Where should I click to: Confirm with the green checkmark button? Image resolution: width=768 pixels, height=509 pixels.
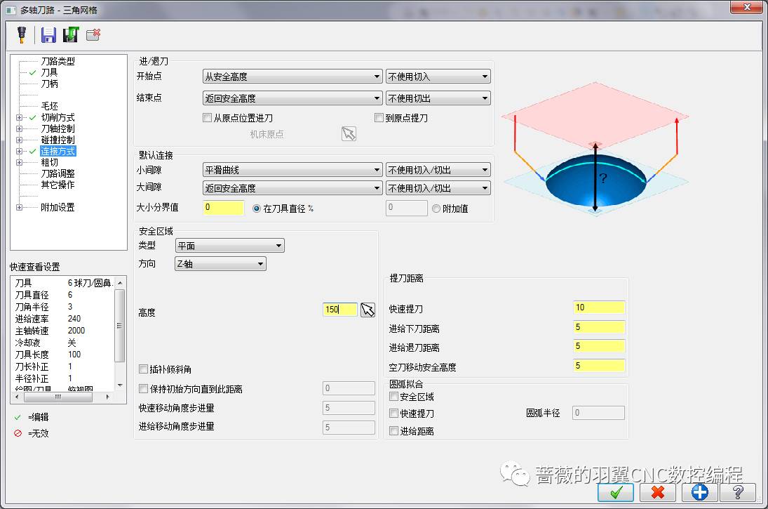(616, 492)
